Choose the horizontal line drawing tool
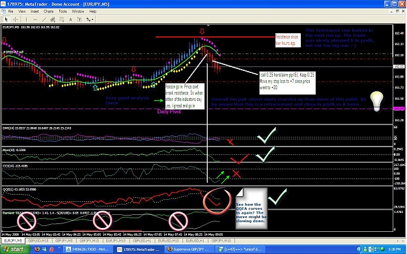This screenshot has width=407, height=254. point(35,20)
